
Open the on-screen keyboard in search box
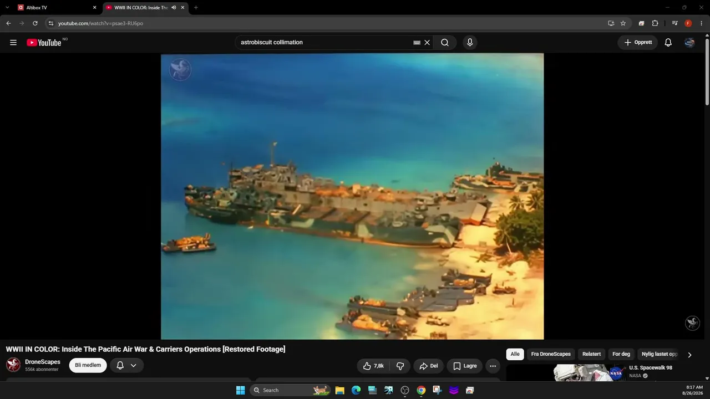(417, 43)
